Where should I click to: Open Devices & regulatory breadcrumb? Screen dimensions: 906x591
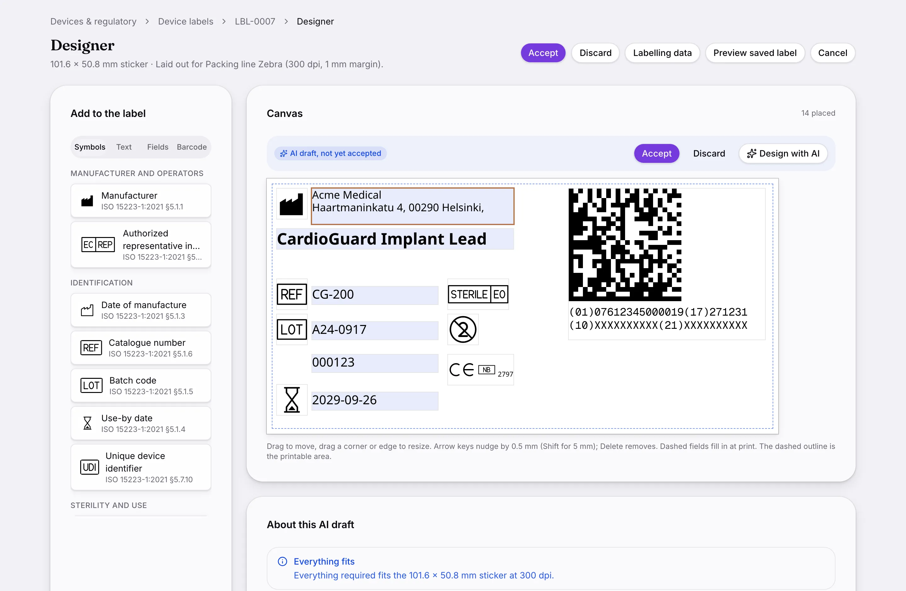pos(93,21)
